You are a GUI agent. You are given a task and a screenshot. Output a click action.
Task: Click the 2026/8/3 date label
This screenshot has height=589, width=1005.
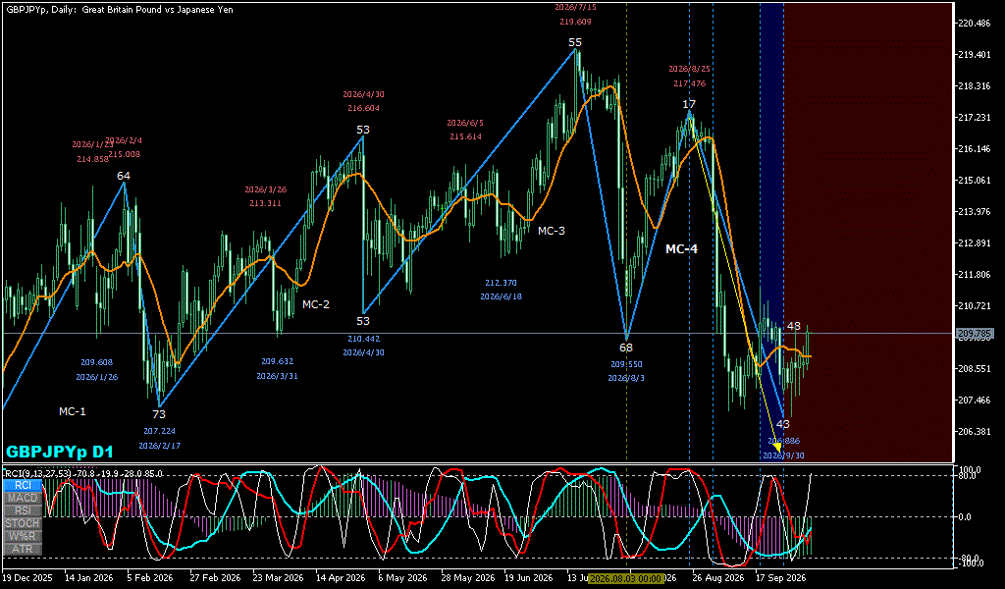tap(626, 378)
